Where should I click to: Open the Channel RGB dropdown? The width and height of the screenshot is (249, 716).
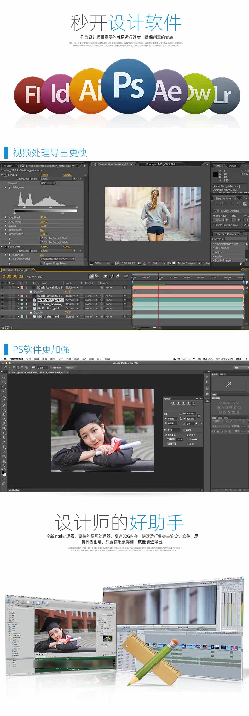coord(48,183)
